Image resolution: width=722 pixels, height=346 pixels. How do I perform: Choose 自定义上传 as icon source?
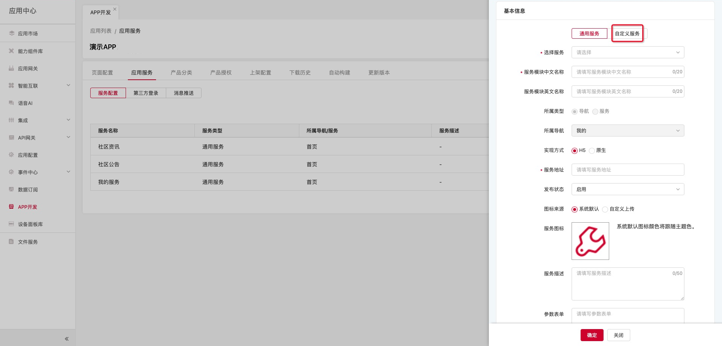pos(605,209)
